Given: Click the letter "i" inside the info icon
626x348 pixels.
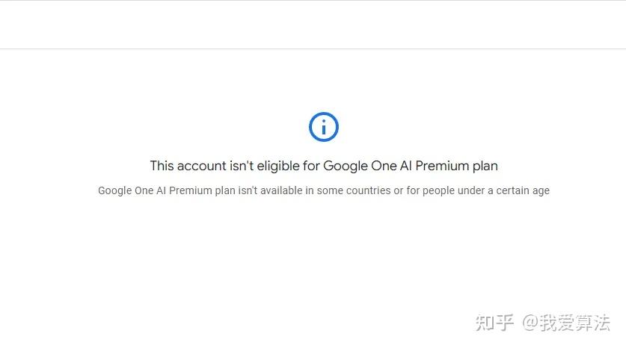Looking at the screenshot, I should pos(324,127).
